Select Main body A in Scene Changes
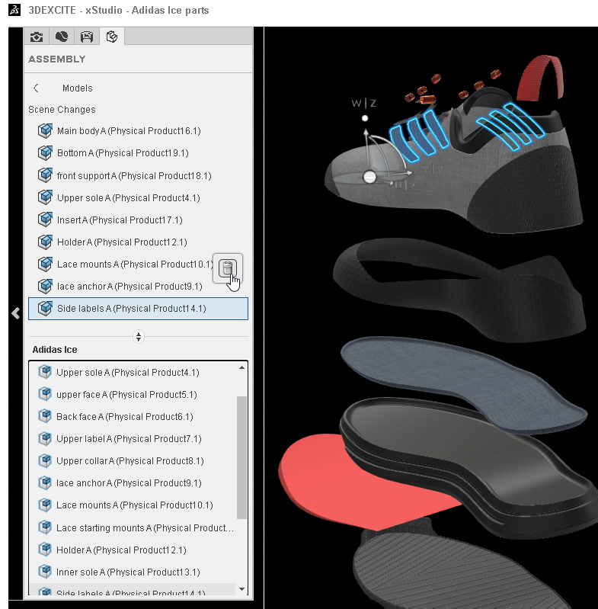This screenshot has height=609, width=598. click(x=138, y=131)
